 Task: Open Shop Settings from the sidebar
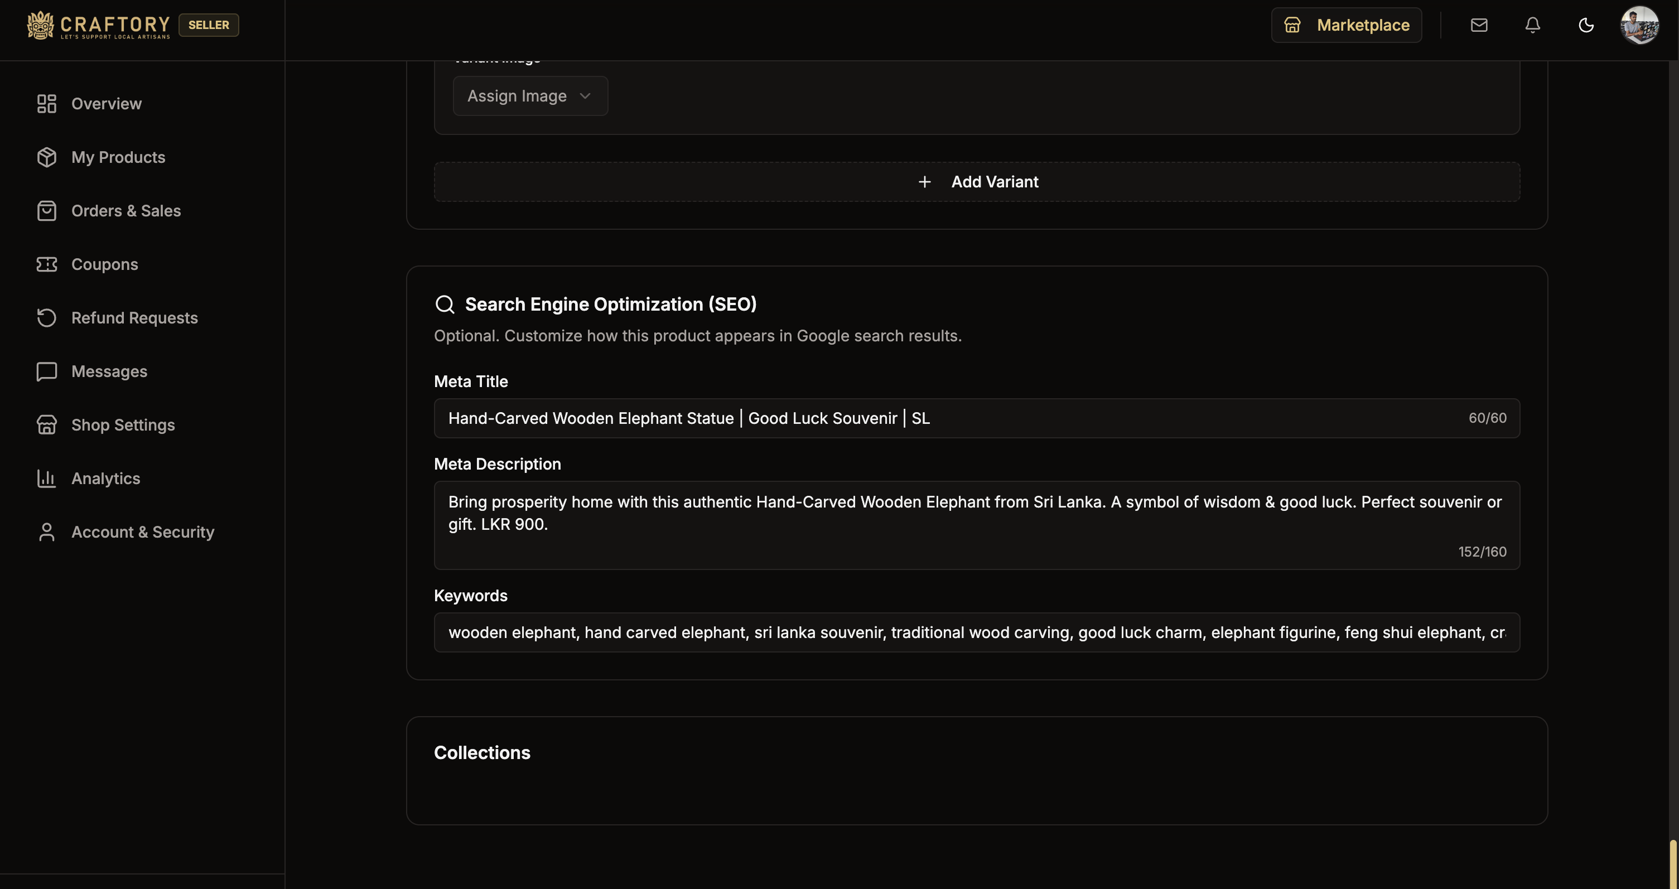point(46,424)
